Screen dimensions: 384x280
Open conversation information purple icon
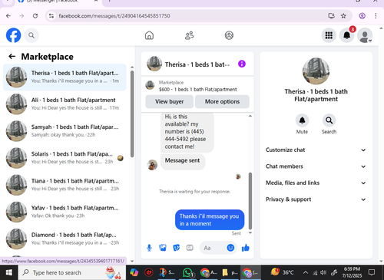[x=242, y=64]
